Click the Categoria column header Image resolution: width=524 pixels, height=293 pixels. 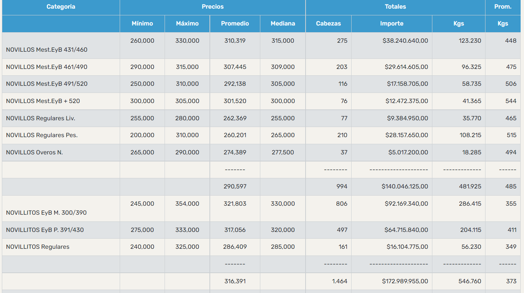pos(61,7)
